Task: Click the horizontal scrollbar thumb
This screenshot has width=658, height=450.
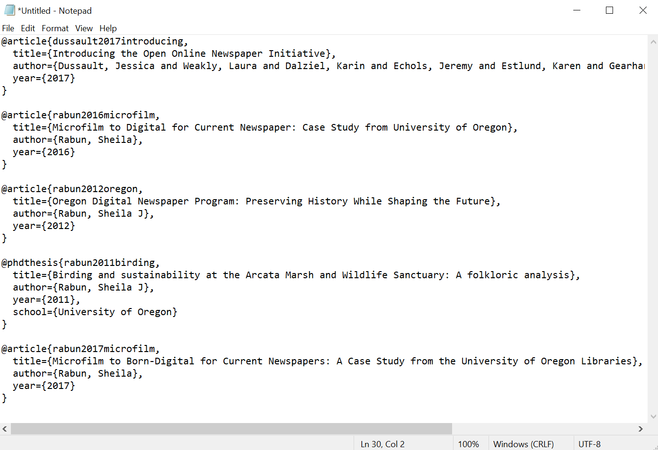Action: [x=231, y=429]
